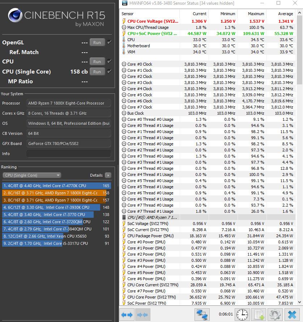Screen dimensions: 303x322
Task: Select the Core #2 Thread #0 Usage row
Action: [208, 144]
